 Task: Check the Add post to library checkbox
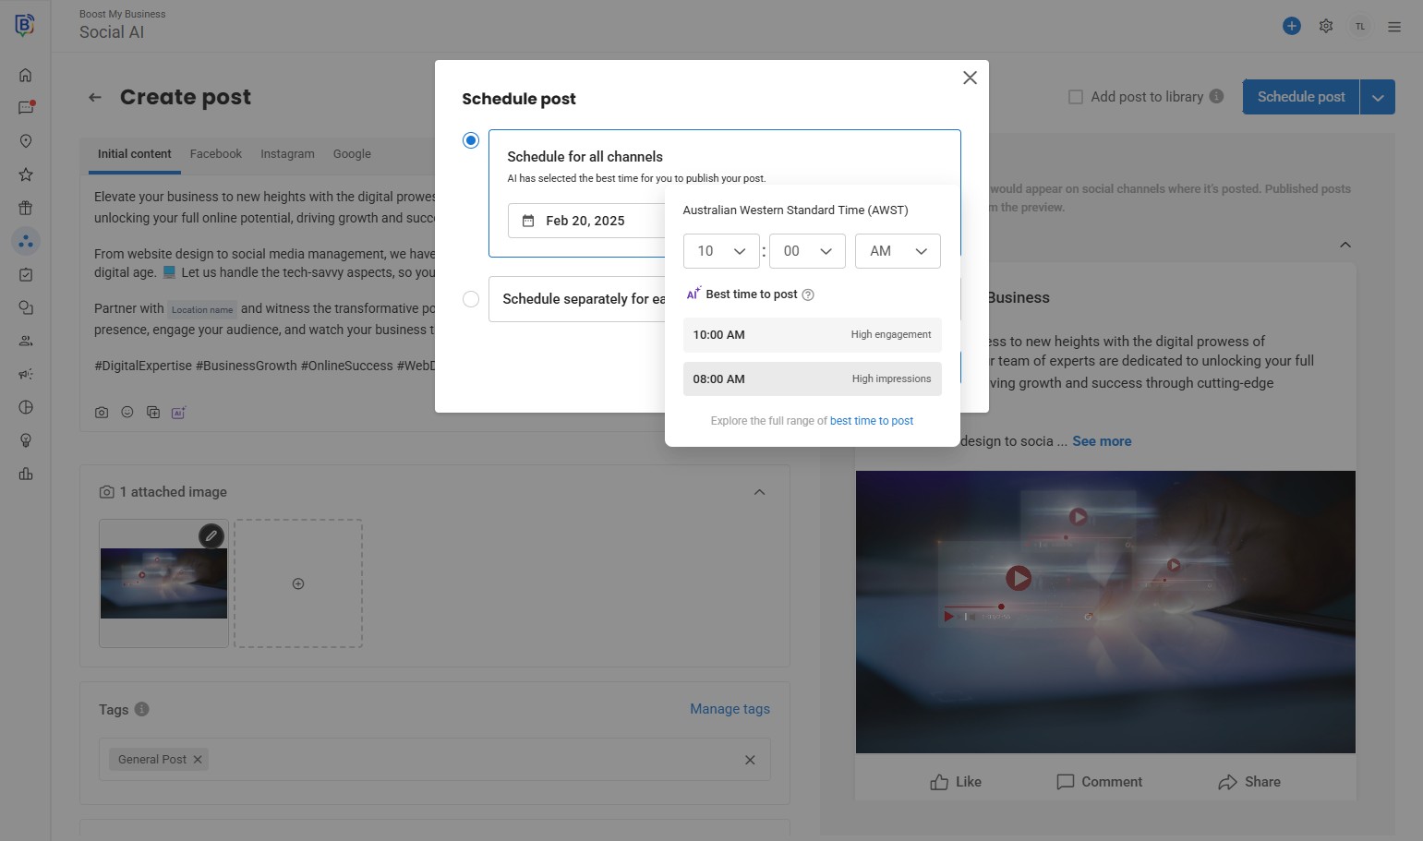pyautogui.click(x=1076, y=97)
